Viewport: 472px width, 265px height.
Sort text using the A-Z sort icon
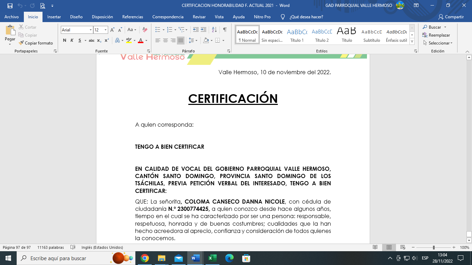pyautogui.click(x=214, y=30)
